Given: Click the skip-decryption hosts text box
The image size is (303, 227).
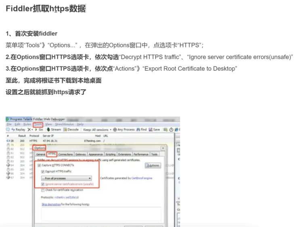Looking at the screenshot, I should (x=101, y=214).
